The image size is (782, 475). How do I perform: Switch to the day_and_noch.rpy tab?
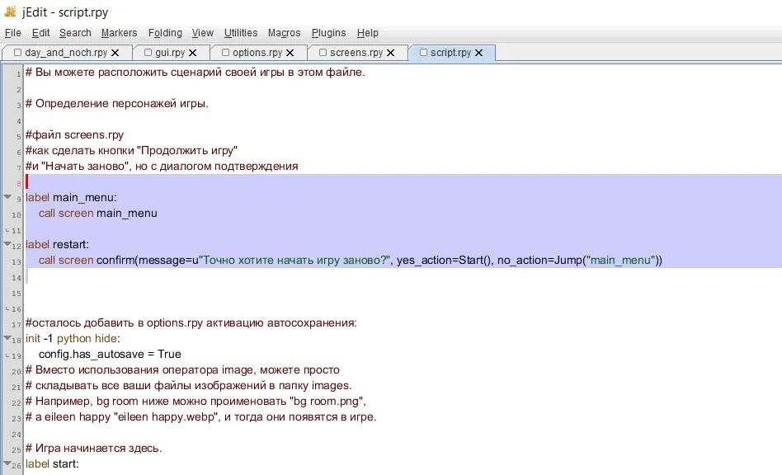[x=66, y=52]
